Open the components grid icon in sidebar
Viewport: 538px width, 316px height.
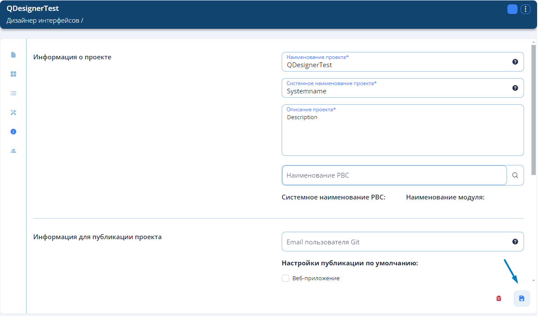(x=13, y=74)
